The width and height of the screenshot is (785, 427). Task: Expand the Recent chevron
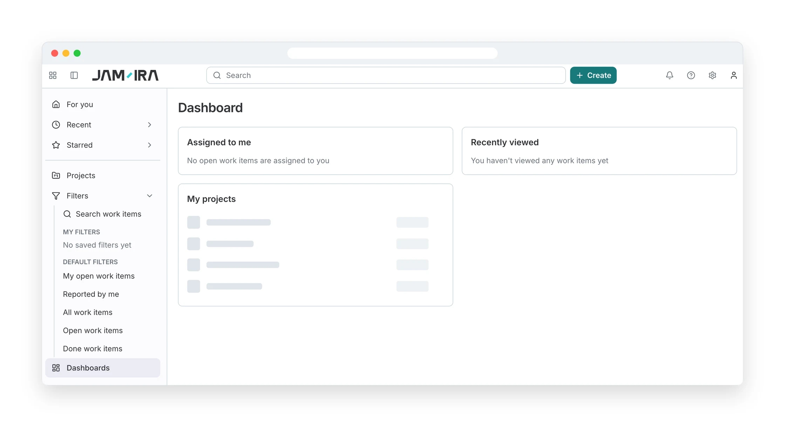coord(150,125)
